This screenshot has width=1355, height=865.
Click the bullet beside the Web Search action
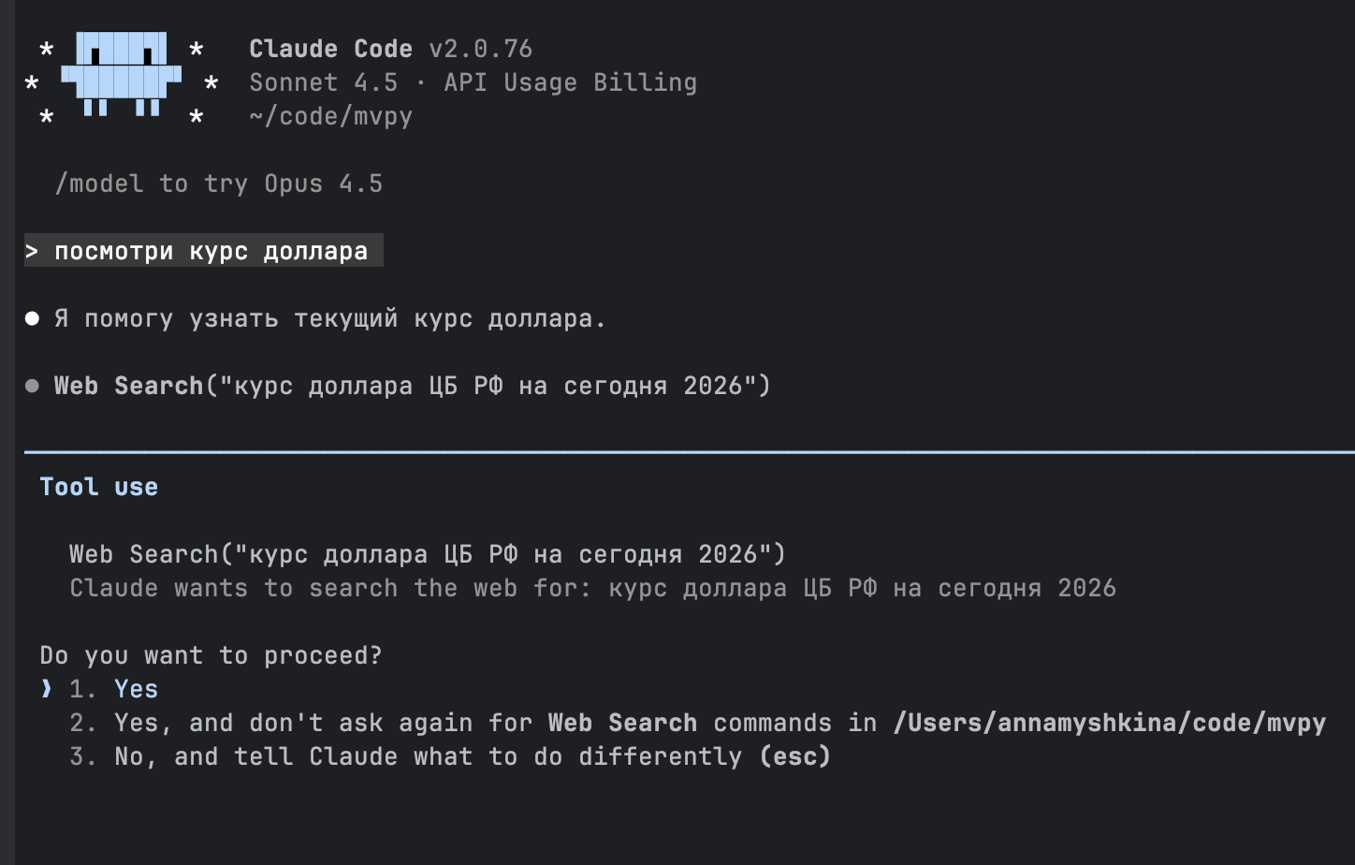click(31, 385)
